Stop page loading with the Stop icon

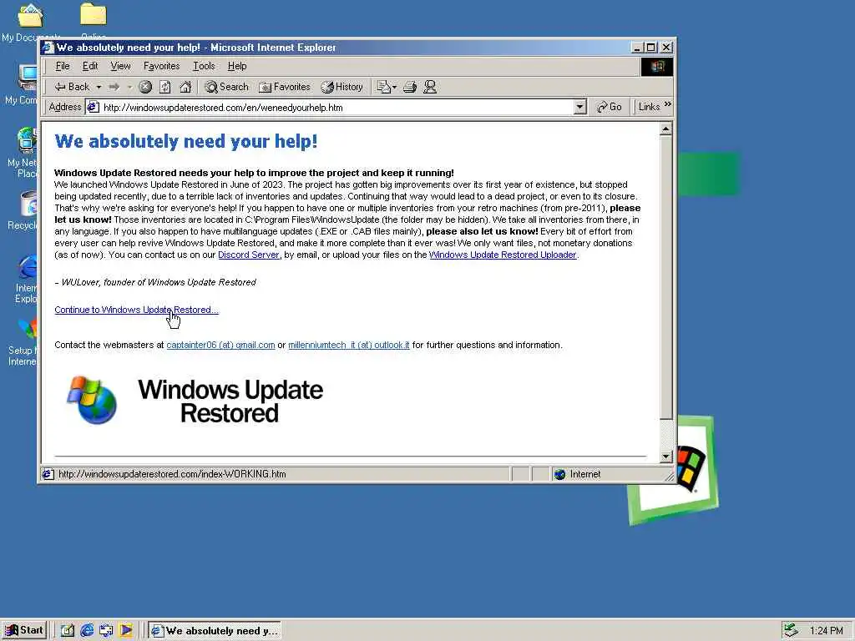145,87
